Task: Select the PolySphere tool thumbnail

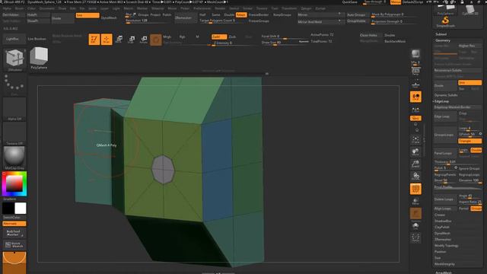Action: [x=39, y=58]
